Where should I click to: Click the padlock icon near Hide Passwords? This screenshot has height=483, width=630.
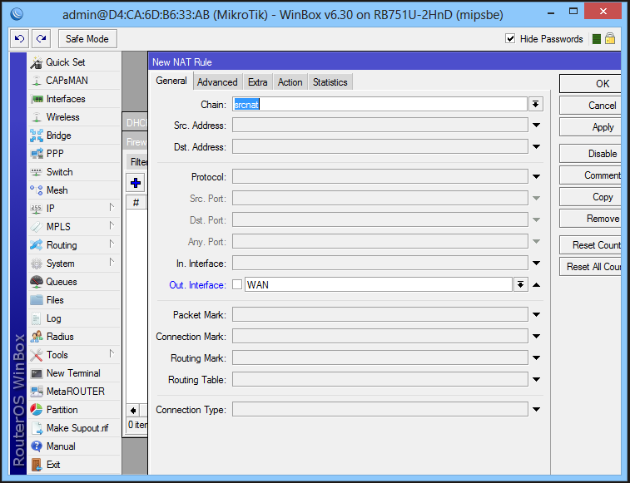610,38
